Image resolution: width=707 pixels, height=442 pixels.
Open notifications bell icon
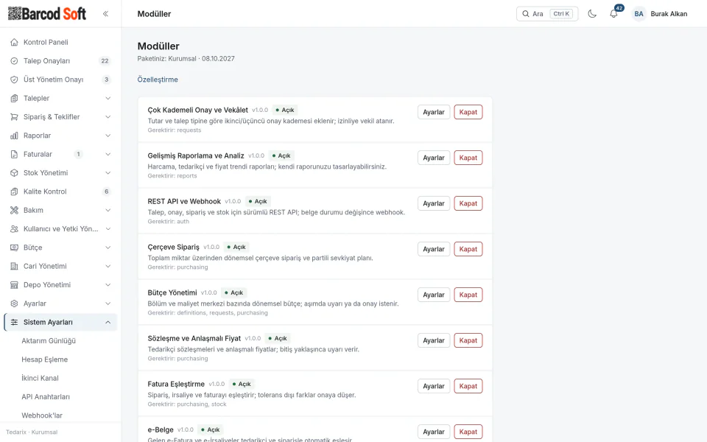[x=613, y=13]
